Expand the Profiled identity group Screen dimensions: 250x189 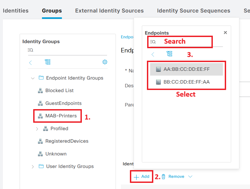pyautogui.click(x=37, y=129)
